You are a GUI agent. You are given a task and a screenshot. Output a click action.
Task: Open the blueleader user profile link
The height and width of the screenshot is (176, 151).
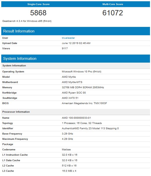point(68,38)
